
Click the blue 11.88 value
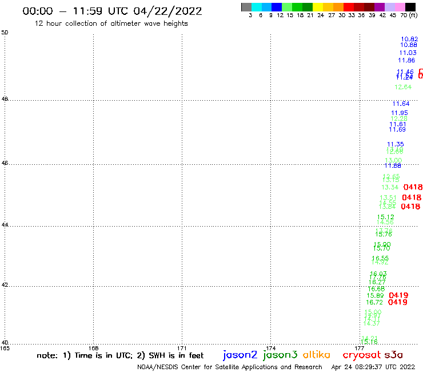click(x=393, y=165)
